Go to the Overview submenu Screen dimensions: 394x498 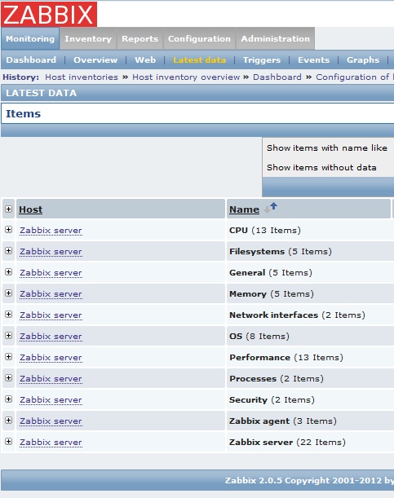click(x=95, y=60)
